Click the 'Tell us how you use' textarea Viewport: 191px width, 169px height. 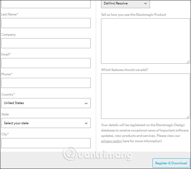145,41
